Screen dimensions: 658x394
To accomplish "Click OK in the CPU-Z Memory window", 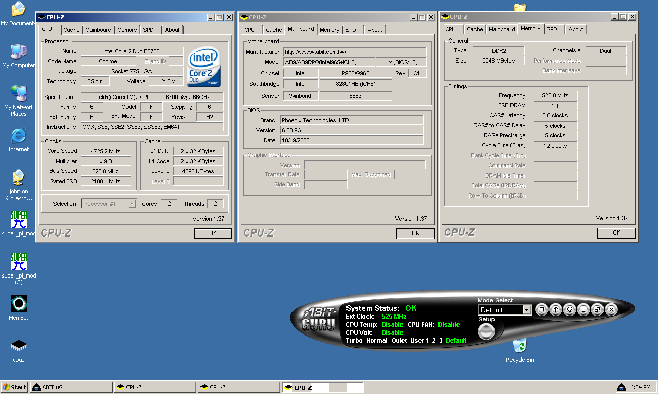I will point(616,233).
